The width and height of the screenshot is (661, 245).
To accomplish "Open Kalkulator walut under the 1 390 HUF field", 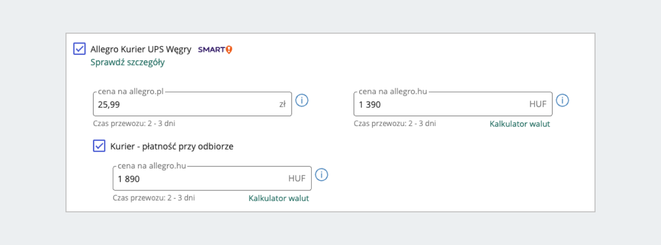I will (520, 124).
